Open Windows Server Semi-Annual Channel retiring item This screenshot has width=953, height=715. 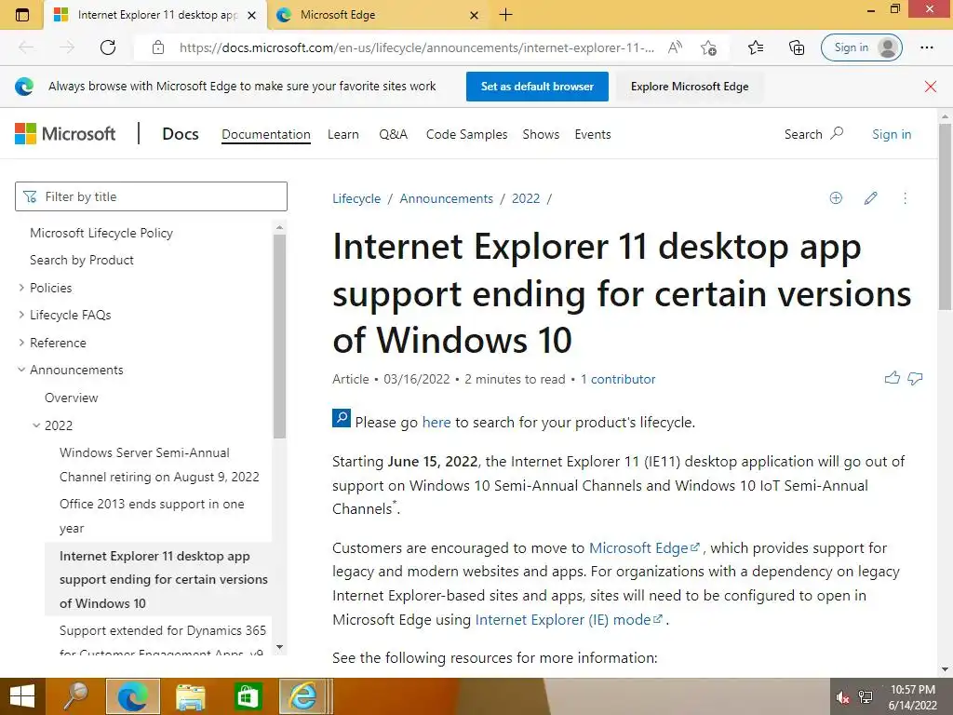(x=159, y=465)
